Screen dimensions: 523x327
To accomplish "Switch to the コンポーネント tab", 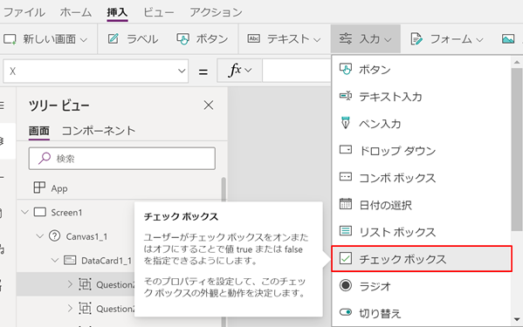I will pos(99,131).
